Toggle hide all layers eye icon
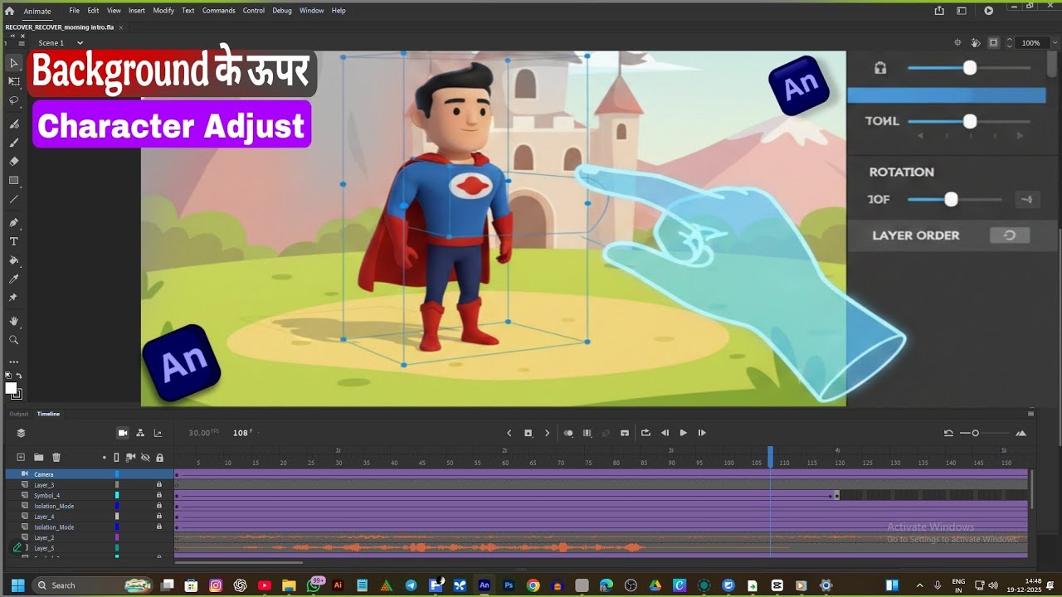1062x597 pixels. tap(145, 458)
